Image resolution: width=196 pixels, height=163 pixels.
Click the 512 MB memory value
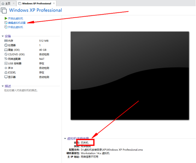click(x=44, y=41)
